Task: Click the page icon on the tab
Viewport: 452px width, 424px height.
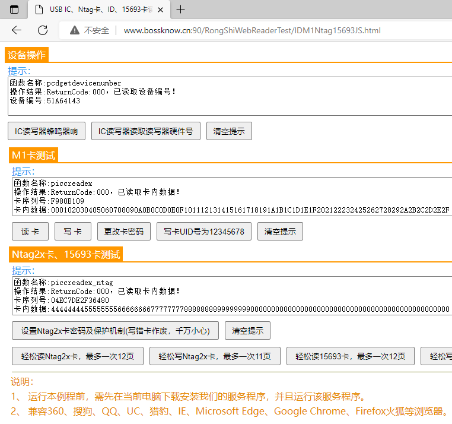Action: (39, 10)
